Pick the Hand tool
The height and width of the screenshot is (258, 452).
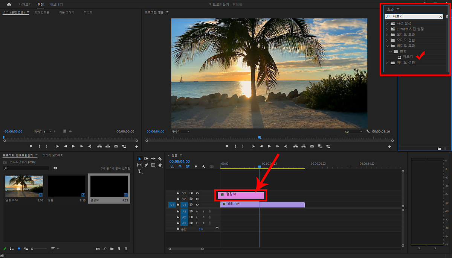click(160, 165)
